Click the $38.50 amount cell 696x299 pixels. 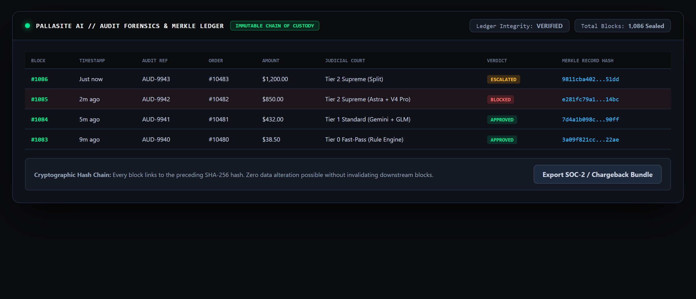271,139
